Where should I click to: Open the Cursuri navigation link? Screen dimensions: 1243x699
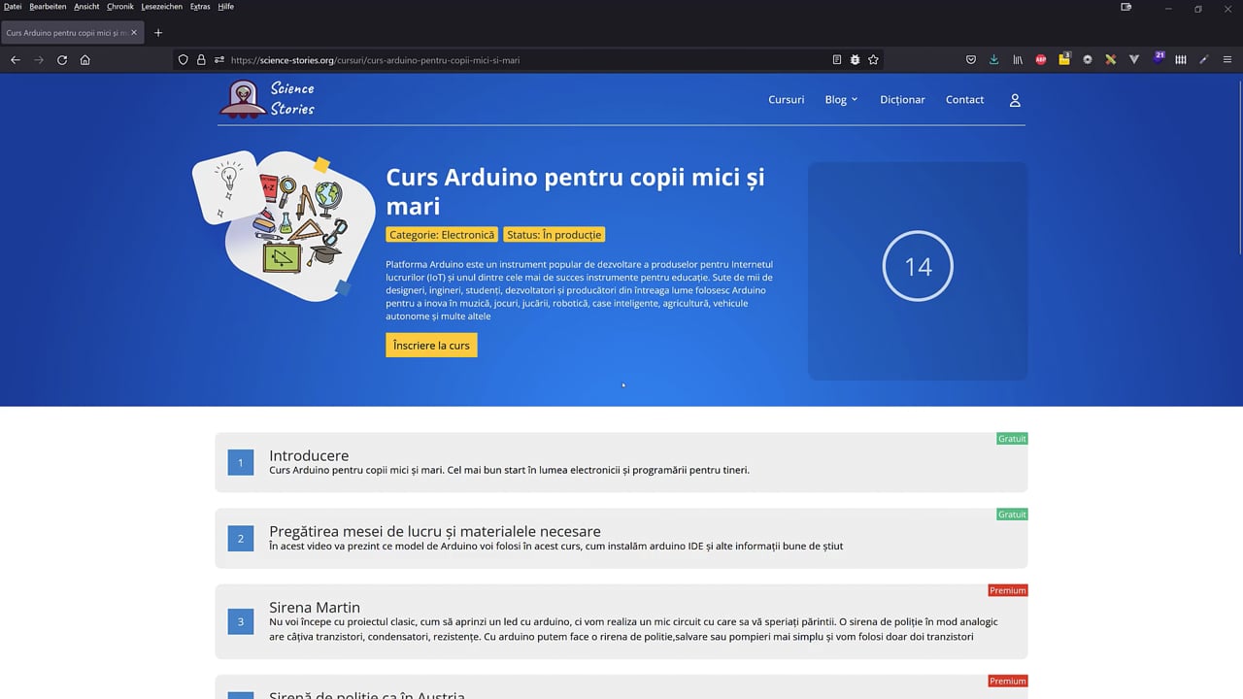coord(787,100)
